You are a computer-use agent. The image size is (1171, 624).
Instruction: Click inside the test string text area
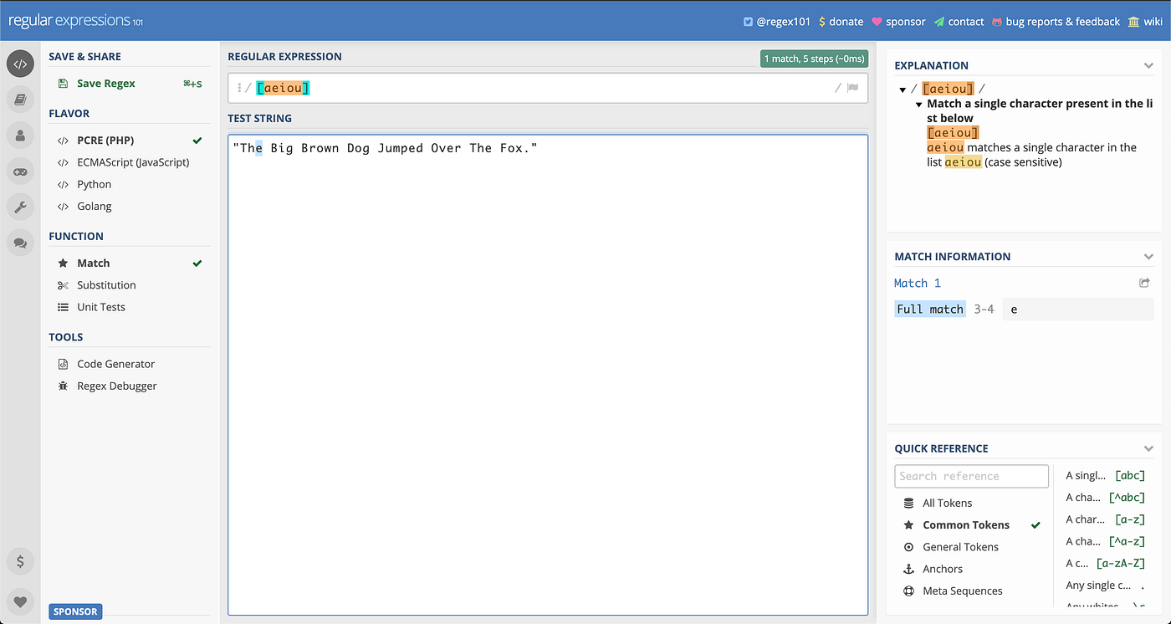pos(548,375)
